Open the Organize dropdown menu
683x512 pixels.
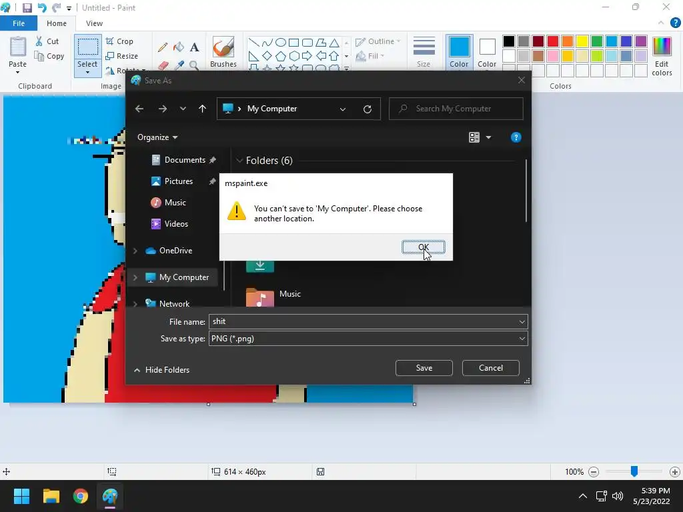click(x=157, y=137)
